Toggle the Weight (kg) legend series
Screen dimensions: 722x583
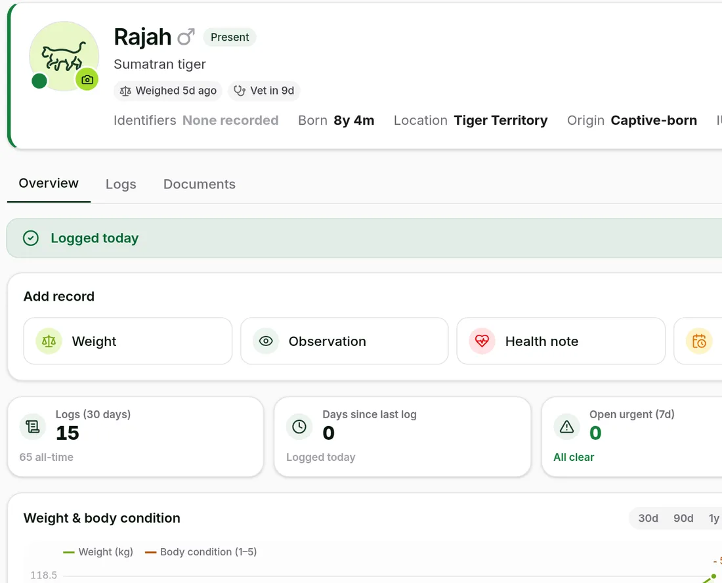[x=98, y=551]
